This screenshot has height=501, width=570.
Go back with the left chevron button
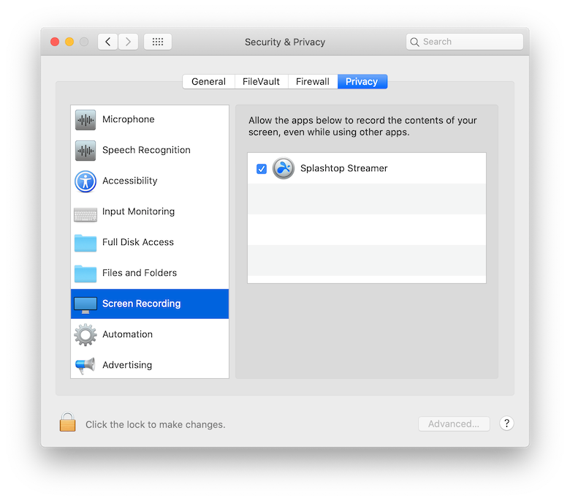coord(108,42)
